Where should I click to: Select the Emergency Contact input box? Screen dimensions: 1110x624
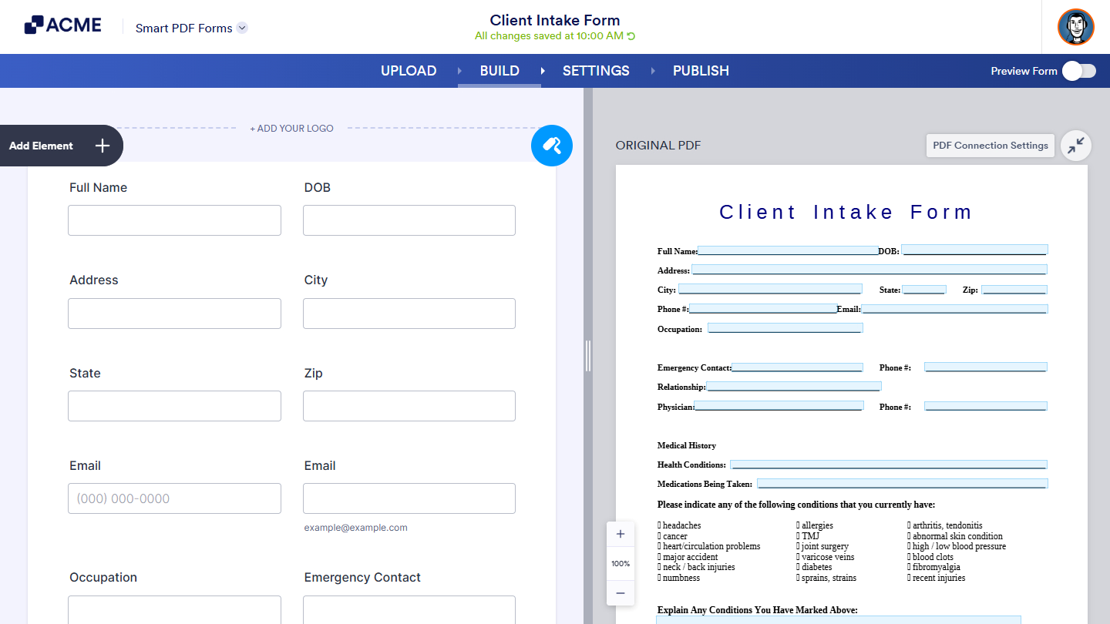coord(409,609)
